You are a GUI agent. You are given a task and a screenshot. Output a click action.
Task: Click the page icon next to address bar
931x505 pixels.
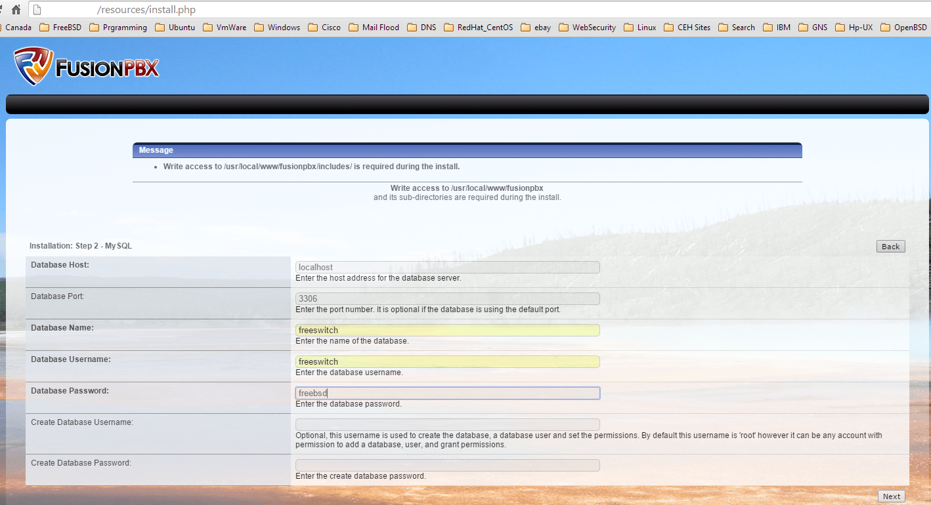(36, 9)
